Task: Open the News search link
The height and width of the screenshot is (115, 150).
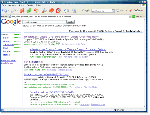Action: (6, 48)
